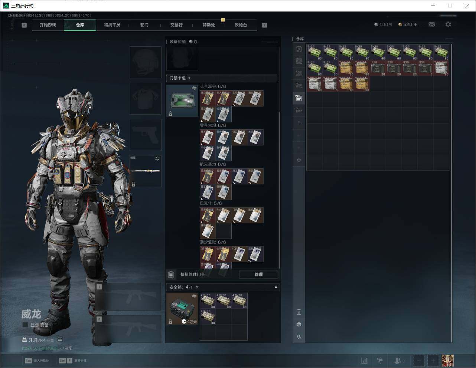Open the mail envelope icon

click(x=432, y=24)
